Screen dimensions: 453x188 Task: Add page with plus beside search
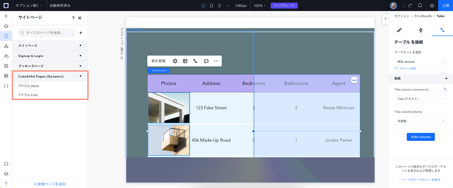(81, 33)
